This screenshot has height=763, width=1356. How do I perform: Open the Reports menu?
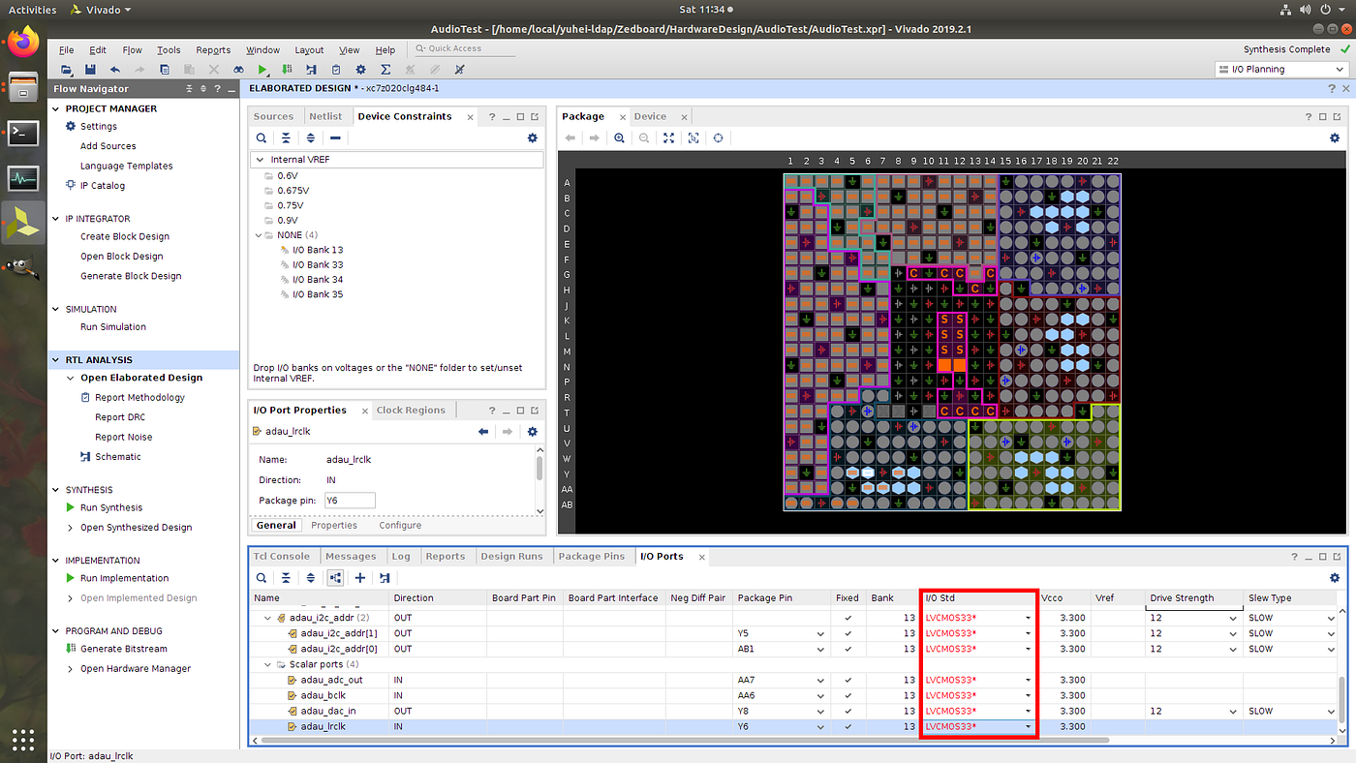tap(213, 50)
